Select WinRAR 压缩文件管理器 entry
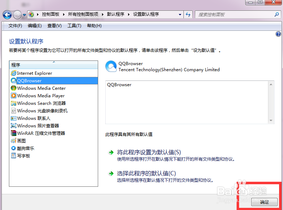Viewport: 283px width, 210px height. (x=54, y=133)
